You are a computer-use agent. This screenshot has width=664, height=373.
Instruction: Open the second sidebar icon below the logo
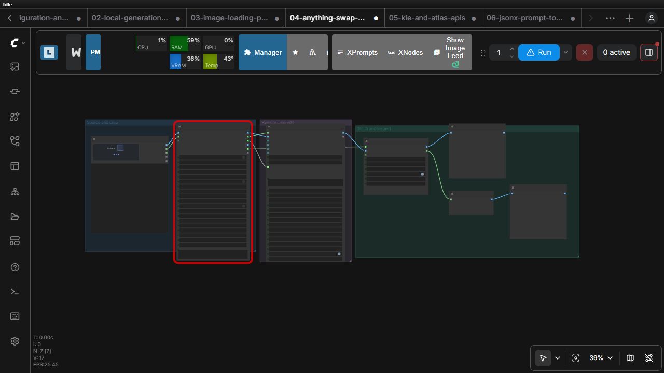coord(15,92)
